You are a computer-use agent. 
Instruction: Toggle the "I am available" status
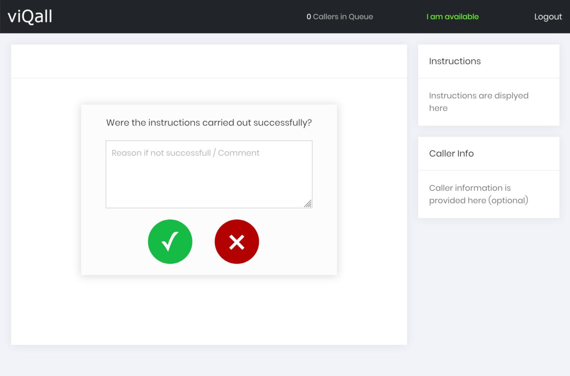(x=452, y=17)
